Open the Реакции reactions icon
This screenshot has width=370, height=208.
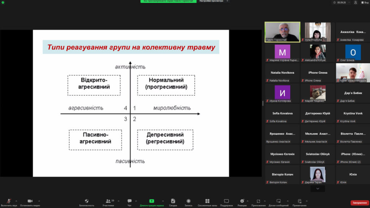[x=242, y=201]
